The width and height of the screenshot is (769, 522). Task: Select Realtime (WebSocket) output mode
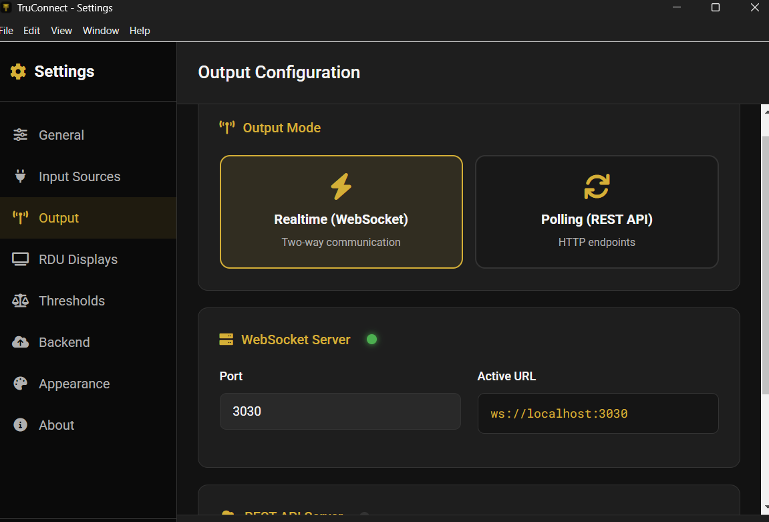click(341, 212)
